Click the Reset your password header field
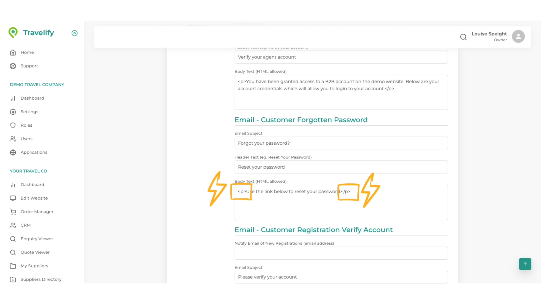 coord(341,167)
